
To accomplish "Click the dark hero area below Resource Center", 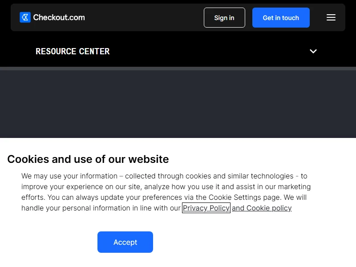I will click(178, 105).
